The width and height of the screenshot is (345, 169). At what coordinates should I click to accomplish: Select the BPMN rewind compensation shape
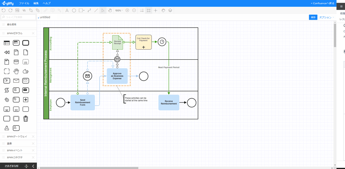(x=7, y=52)
